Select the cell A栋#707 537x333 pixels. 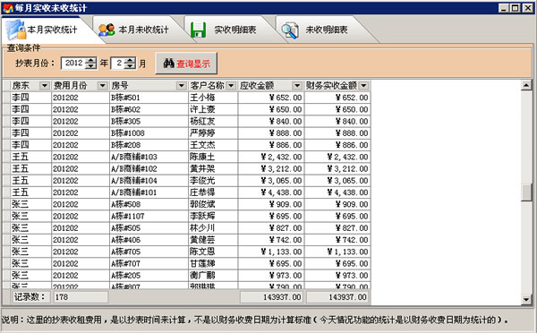(x=149, y=264)
